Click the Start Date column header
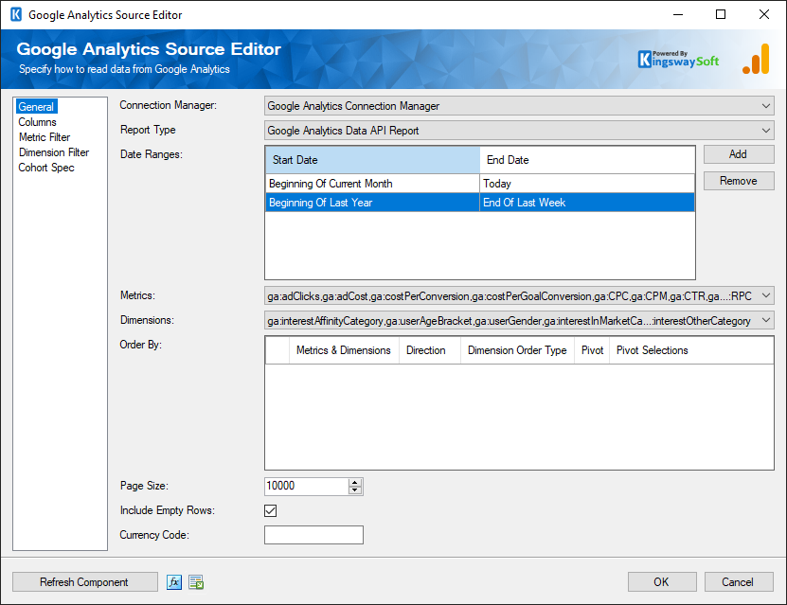 [372, 160]
